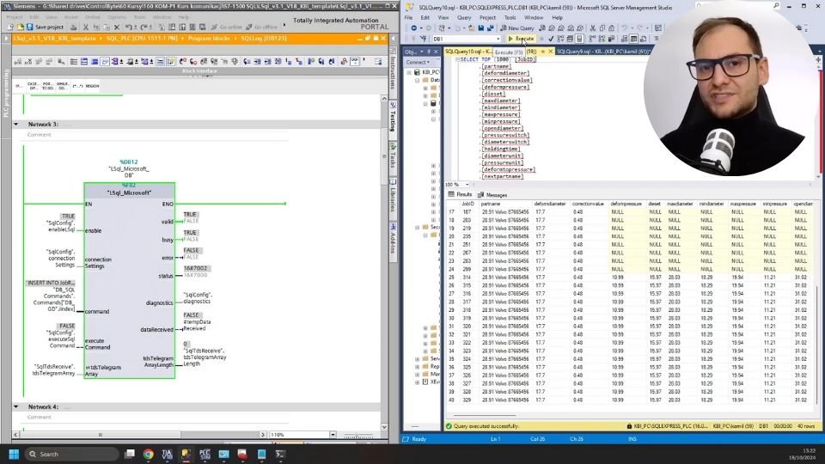Click the JobID column header
The width and height of the screenshot is (825, 464).
click(467, 204)
